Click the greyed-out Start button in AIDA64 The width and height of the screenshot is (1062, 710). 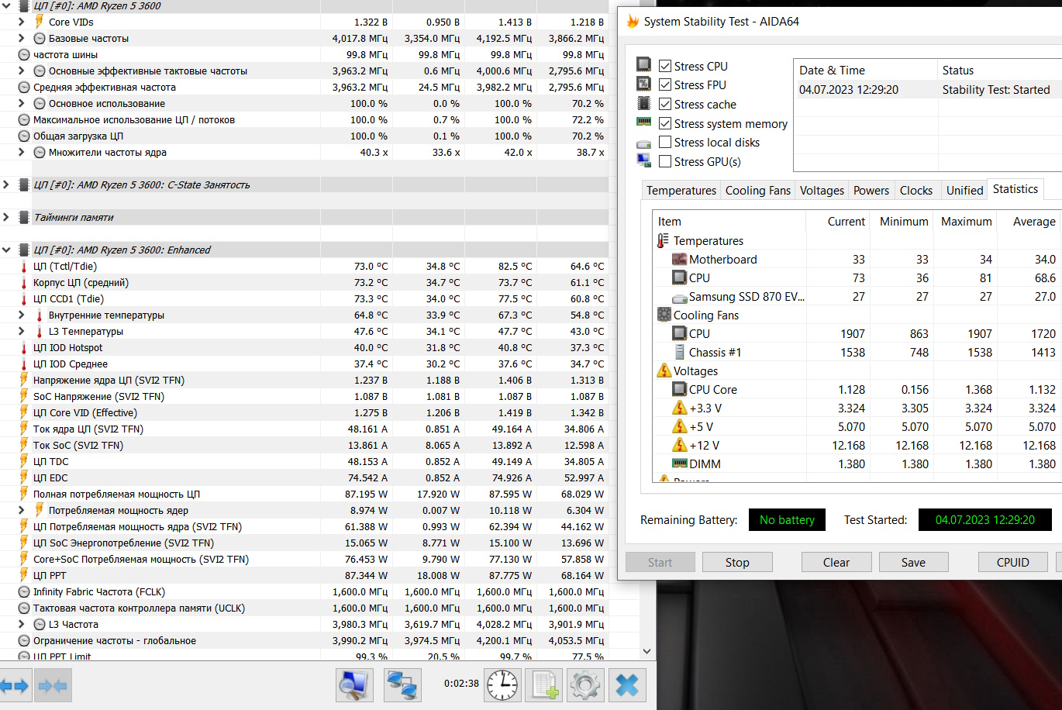(x=660, y=562)
